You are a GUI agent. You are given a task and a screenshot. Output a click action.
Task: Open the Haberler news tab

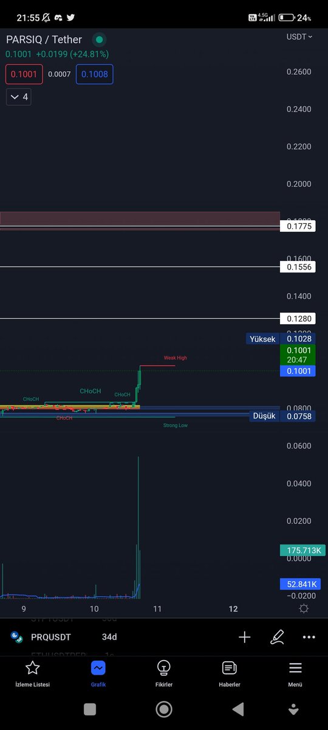pos(230,674)
